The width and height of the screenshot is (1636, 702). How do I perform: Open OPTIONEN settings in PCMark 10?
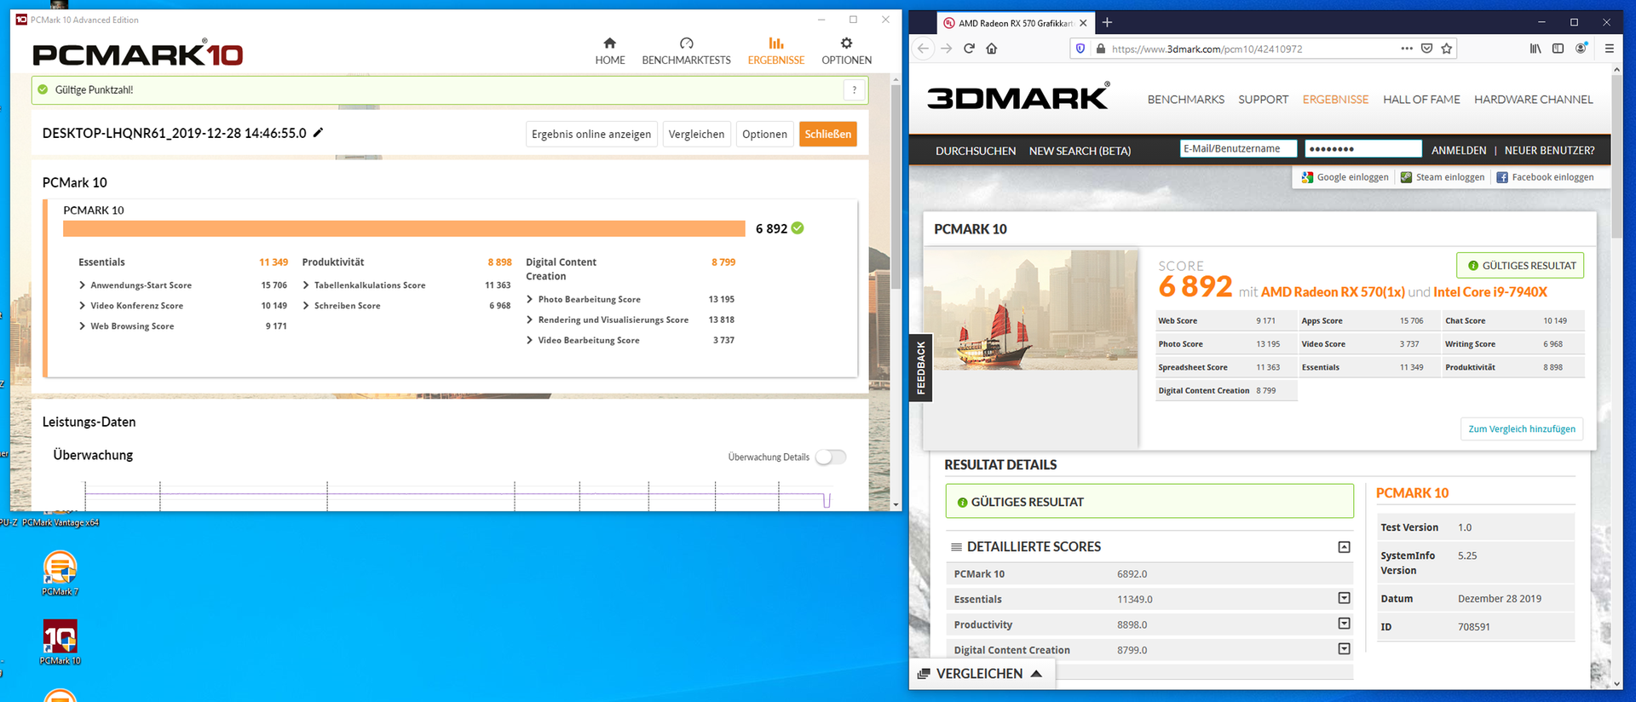[846, 51]
